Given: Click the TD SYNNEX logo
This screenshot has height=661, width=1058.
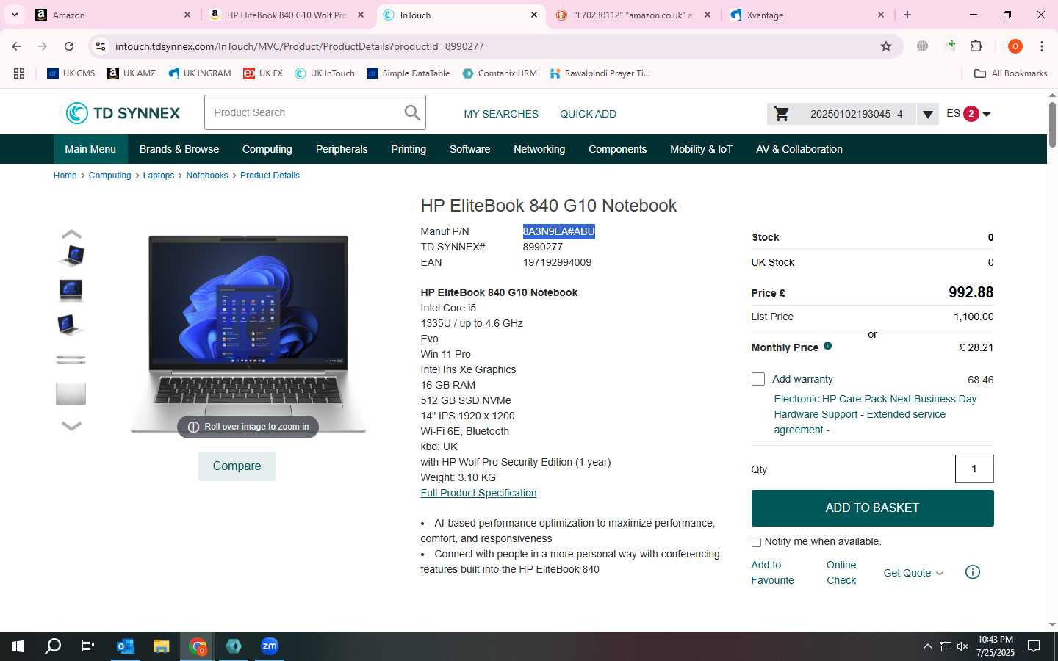Looking at the screenshot, I should point(123,113).
